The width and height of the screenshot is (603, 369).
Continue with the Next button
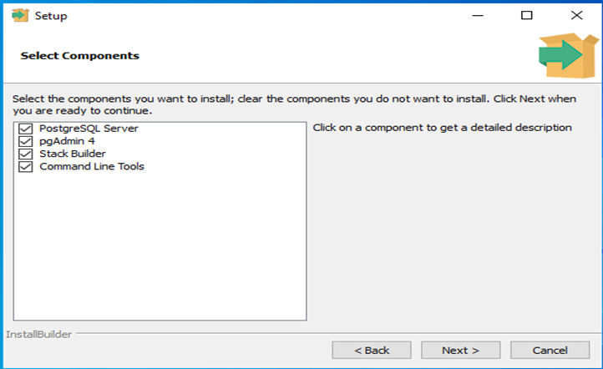461,350
